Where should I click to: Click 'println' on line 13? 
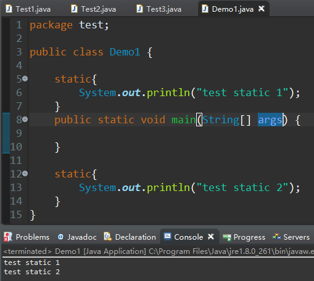coord(168,187)
